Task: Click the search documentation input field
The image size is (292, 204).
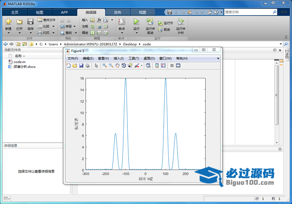Action: coord(248,12)
